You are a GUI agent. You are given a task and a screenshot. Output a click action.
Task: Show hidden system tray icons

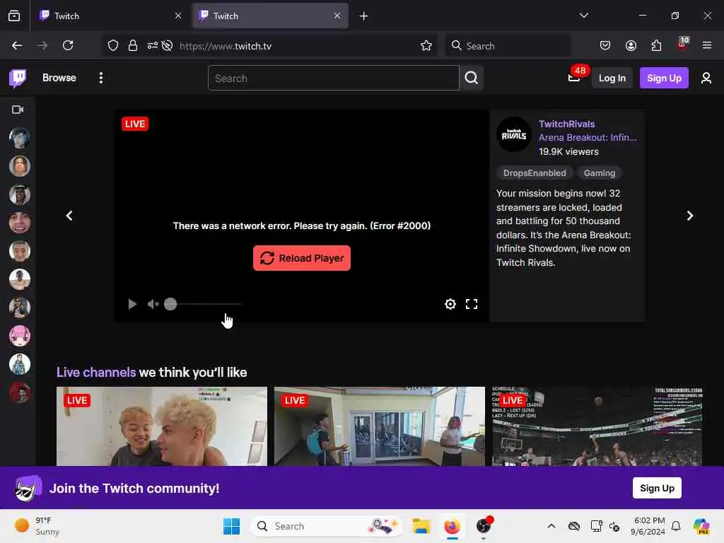click(551, 526)
